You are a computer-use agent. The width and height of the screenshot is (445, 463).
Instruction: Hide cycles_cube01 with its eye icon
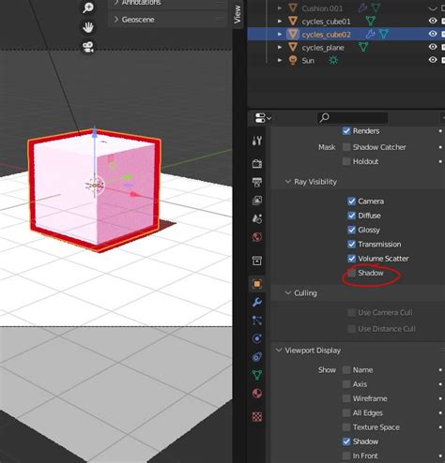coord(433,21)
